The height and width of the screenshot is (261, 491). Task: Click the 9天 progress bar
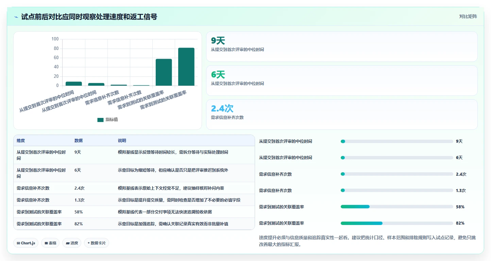coord(397,141)
